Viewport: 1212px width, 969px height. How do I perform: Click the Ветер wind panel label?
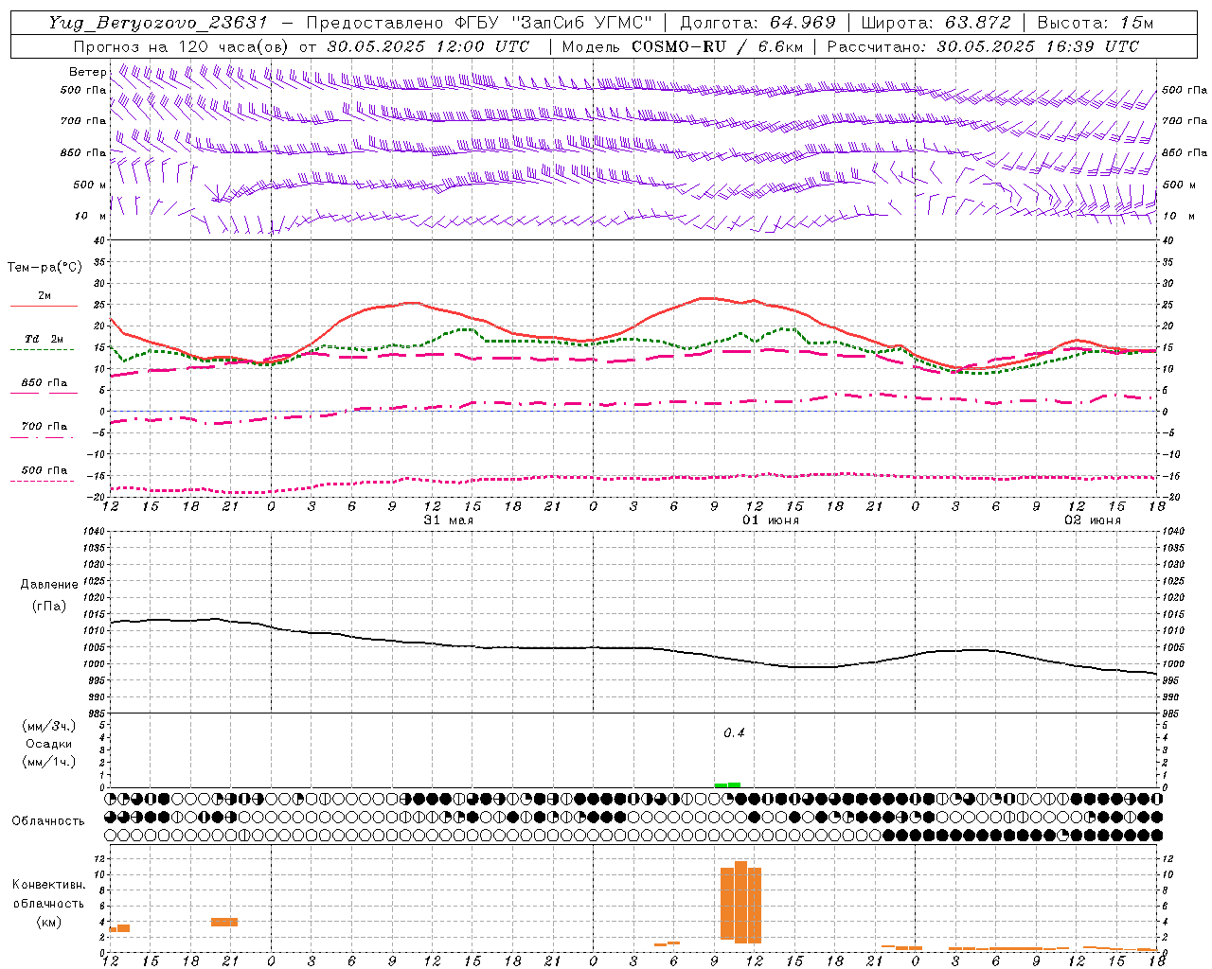(x=88, y=72)
